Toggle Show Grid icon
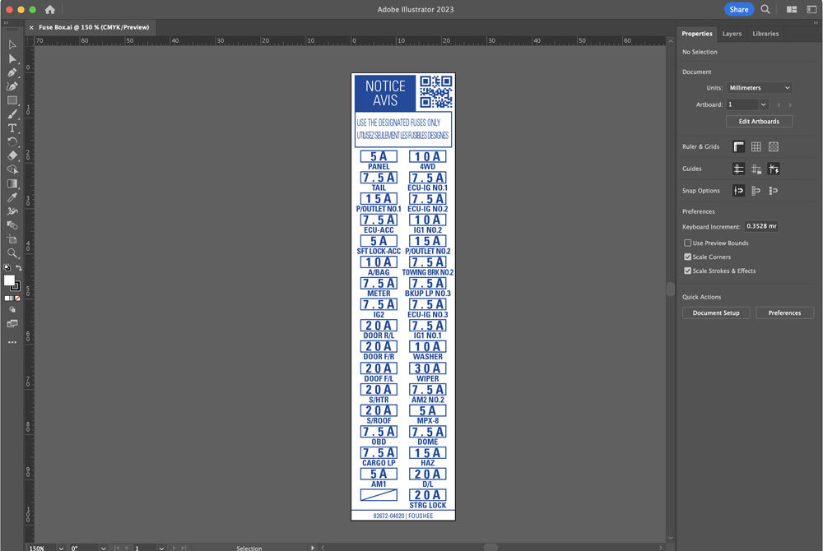Screen dimensions: 823x551 click(x=756, y=146)
